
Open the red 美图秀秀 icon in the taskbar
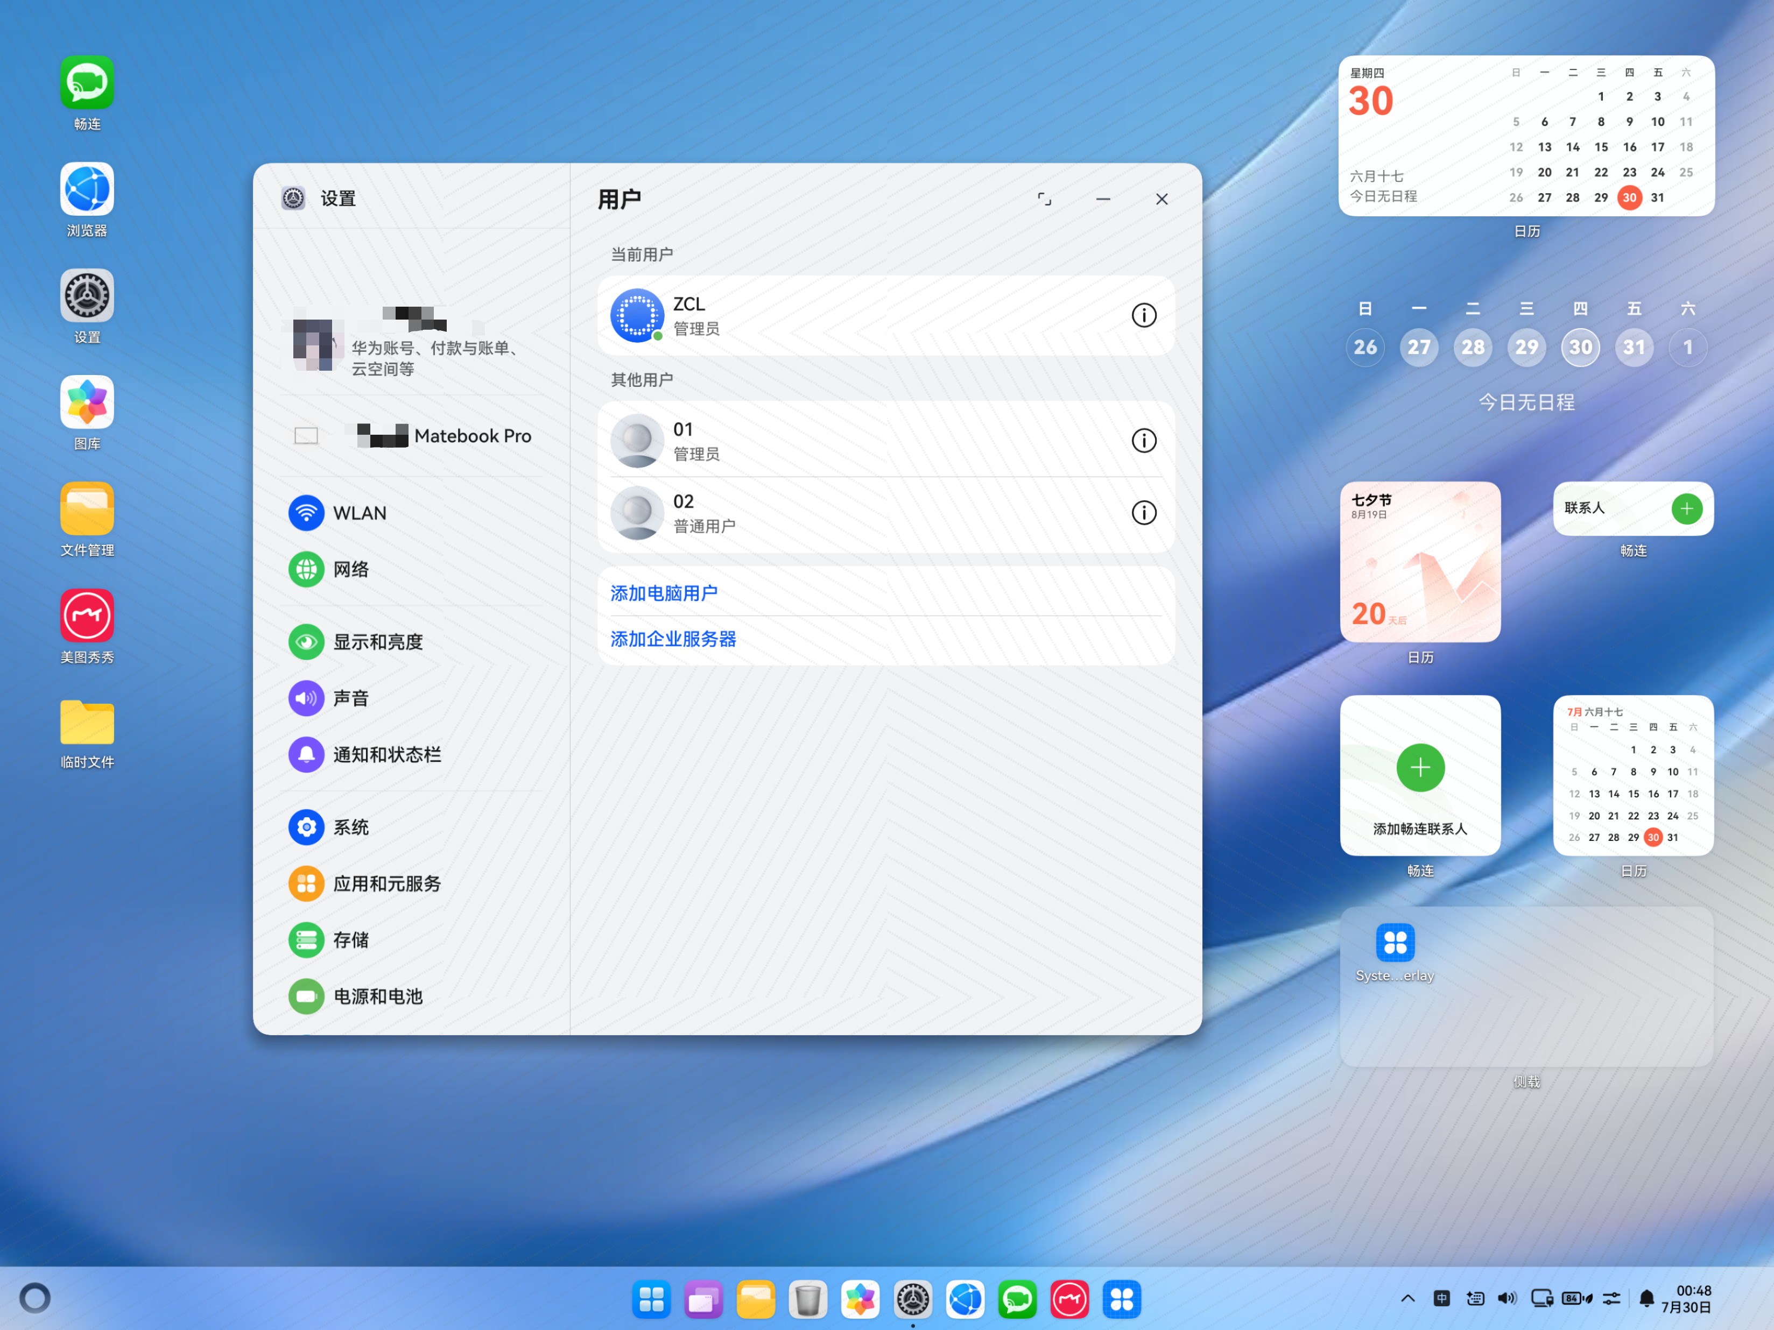[1069, 1299]
